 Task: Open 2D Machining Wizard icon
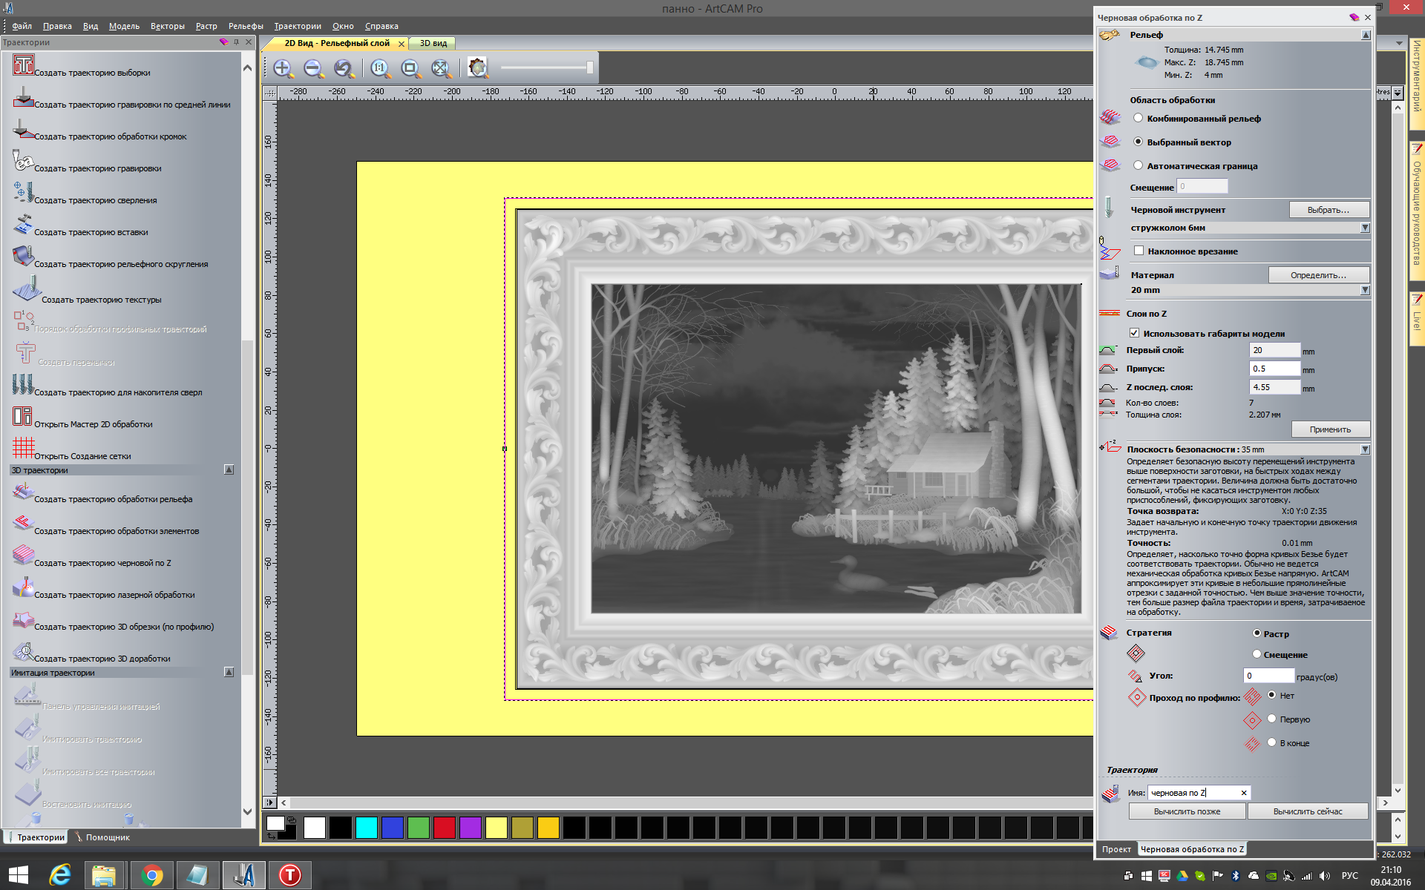pyautogui.click(x=22, y=416)
